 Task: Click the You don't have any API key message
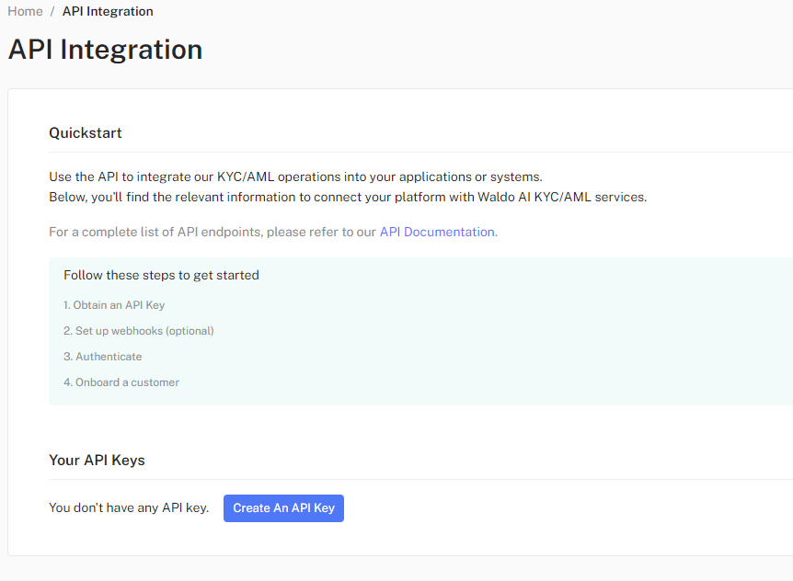129,507
